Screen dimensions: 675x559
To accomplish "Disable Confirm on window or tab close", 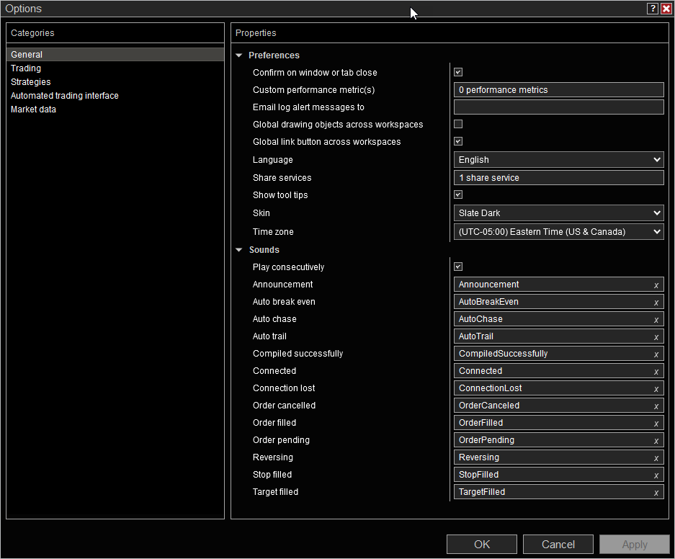I will tap(458, 72).
